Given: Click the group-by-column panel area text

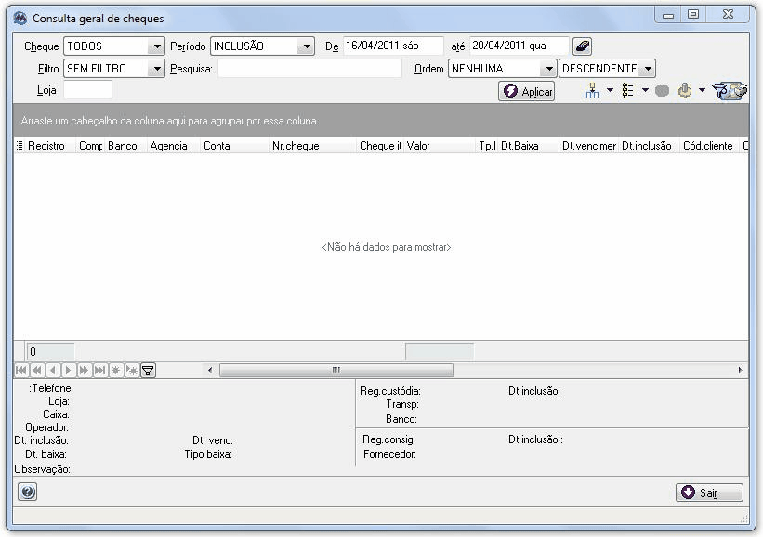Looking at the screenshot, I should pos(168,121).
